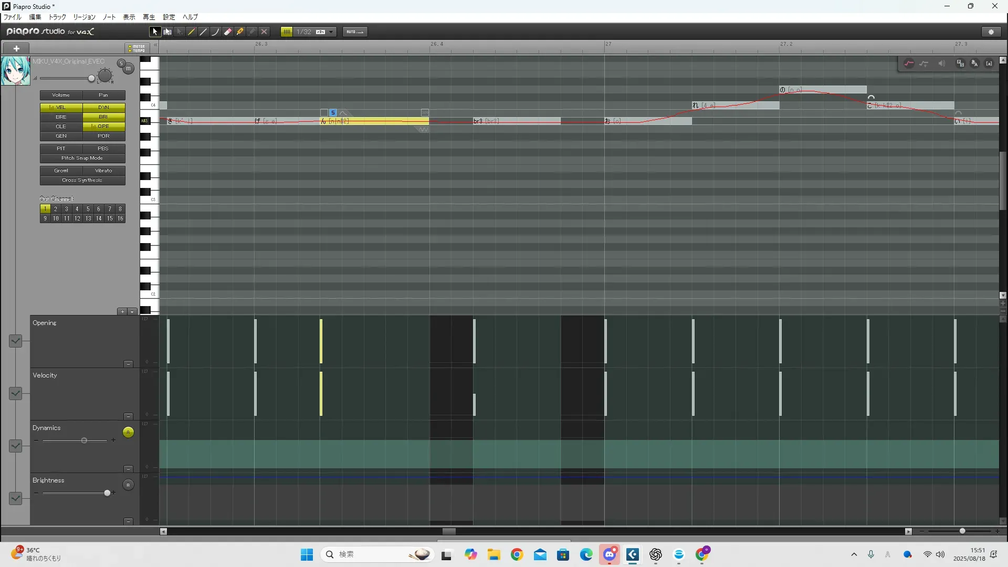The height and width of the screenshot is (567, 1008).
Task: Open the トラック menu
Action: click(57, 17)
